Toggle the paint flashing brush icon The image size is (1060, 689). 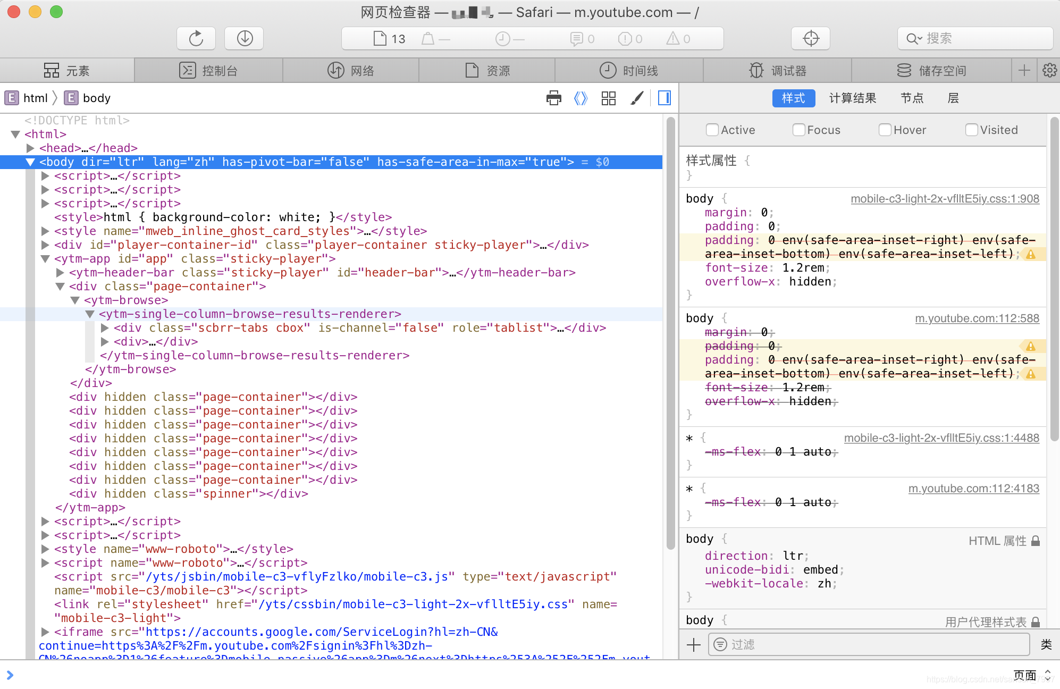(x=637, y=98)
